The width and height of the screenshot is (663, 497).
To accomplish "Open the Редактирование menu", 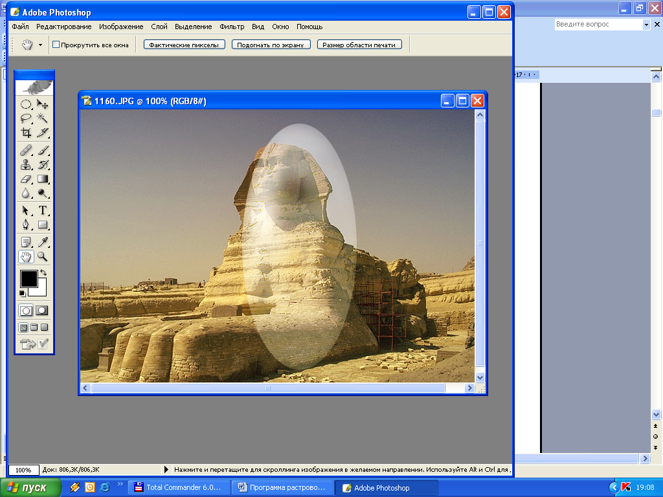I will 64,27.
